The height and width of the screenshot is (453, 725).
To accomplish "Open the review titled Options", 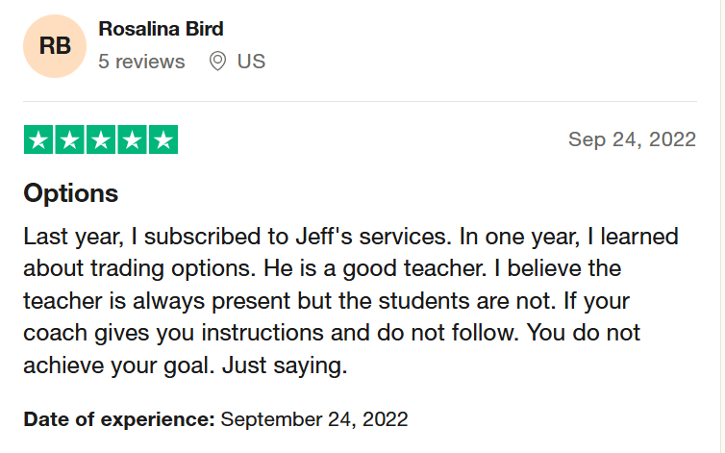I will (71, 192).
